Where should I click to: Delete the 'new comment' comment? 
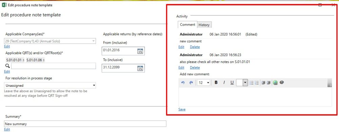tap(195, 47)
